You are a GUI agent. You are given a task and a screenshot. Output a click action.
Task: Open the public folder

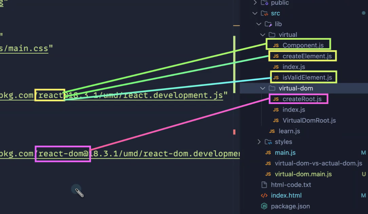pos(280,2)
